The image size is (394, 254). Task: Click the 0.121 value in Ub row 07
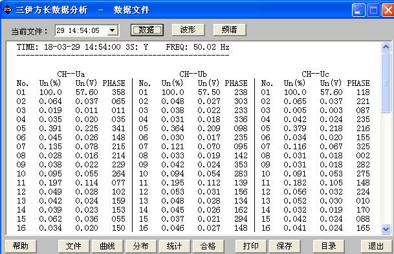point(173,147)
